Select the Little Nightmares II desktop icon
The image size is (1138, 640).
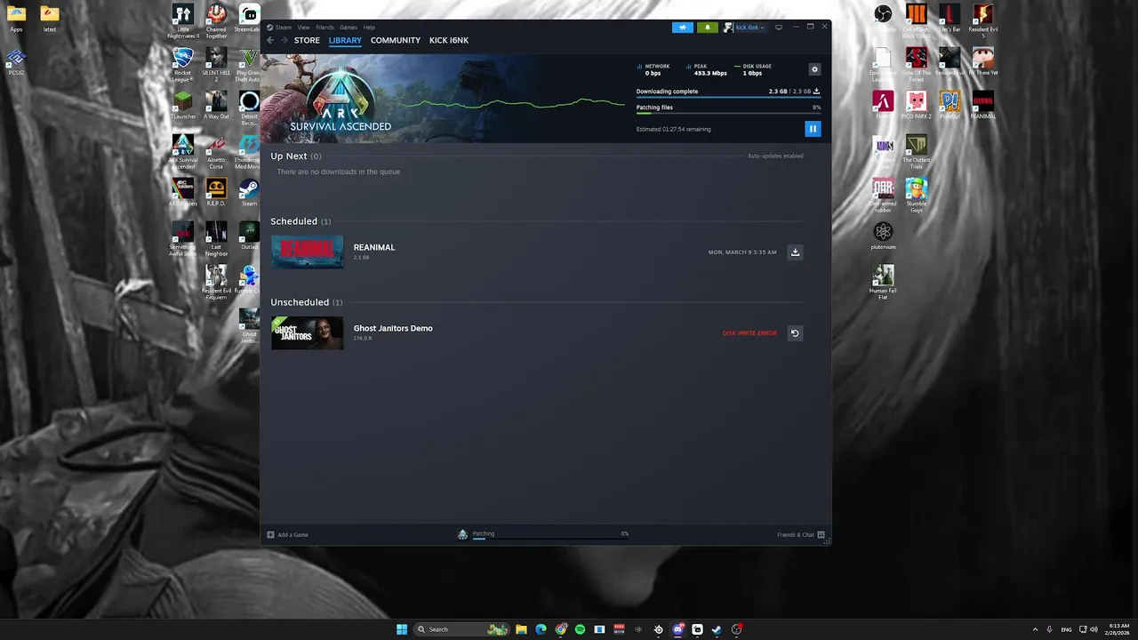pos(182,21)
